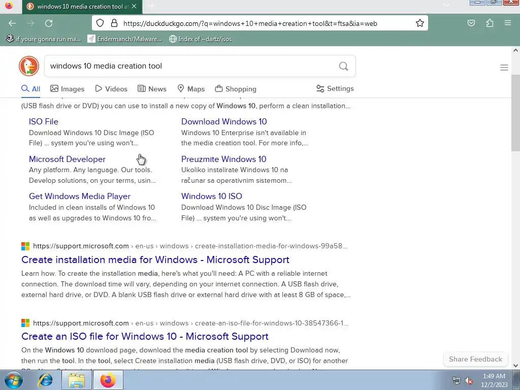Close the windows 10 media creation tool tab

(134, 6)
